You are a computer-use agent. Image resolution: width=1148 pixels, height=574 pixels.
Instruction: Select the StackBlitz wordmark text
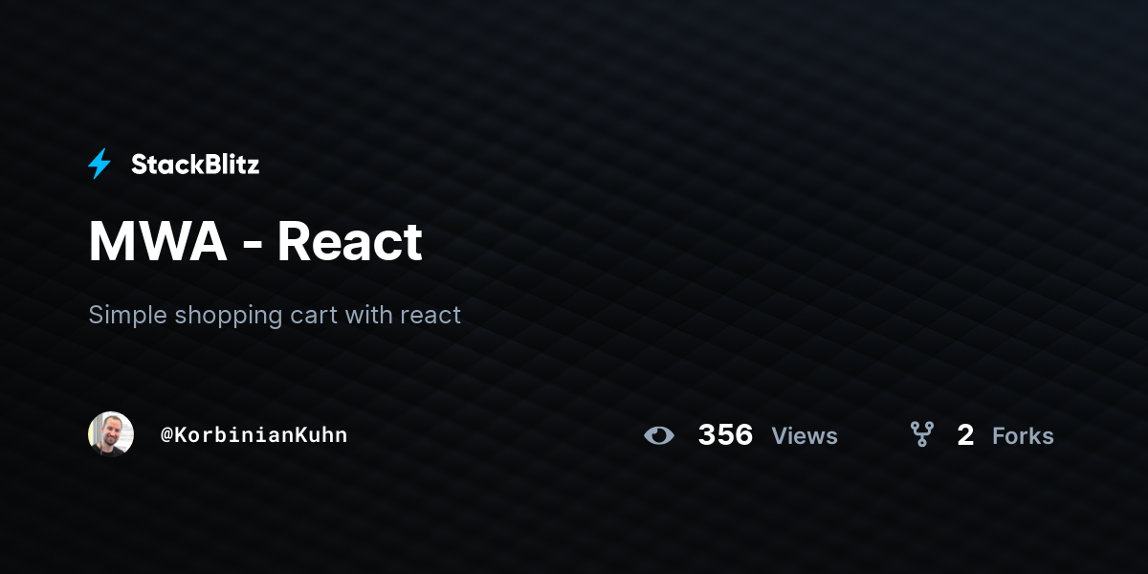pyautogui.click(x=195, y=165)
